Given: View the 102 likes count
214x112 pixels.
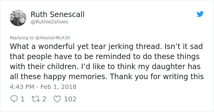Looking at the screenshot, I should 70,99.
